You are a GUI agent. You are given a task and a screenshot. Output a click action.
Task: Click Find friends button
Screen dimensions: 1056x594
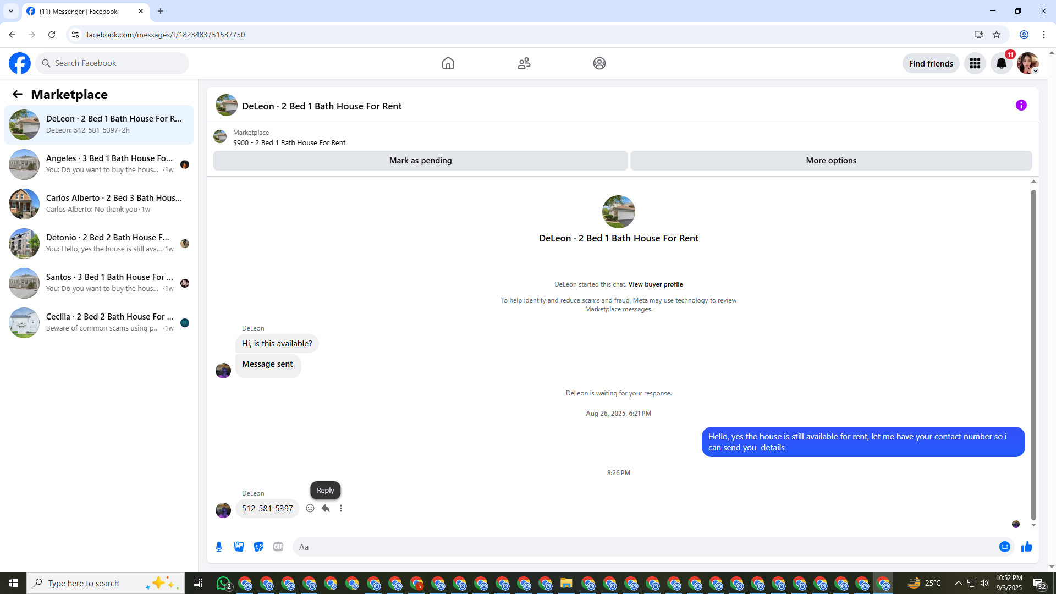pyautogui.click(x=931, y=63)
